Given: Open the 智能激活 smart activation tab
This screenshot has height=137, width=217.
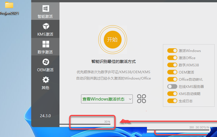Looking at the screenshot, I should [x=45, y=11].
